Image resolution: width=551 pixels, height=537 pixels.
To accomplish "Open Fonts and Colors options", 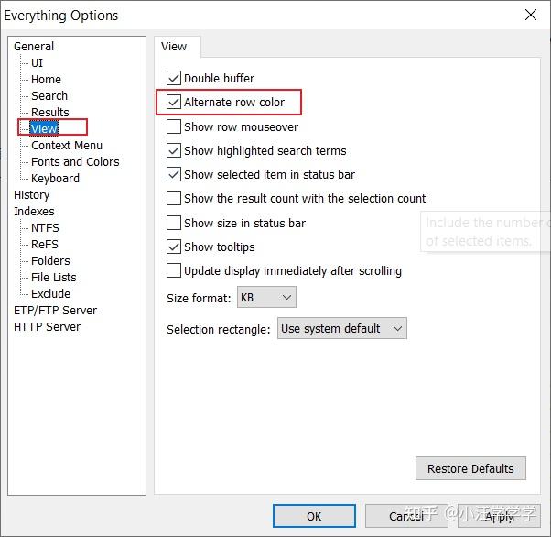I will [75, 162].
